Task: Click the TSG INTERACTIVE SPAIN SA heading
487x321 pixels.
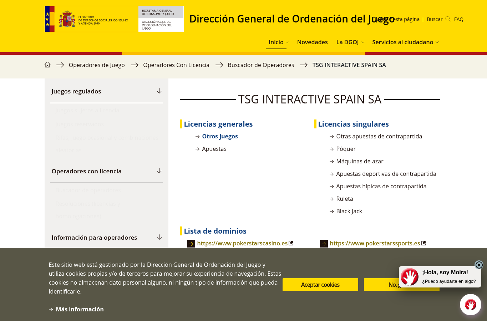Action: tap(310, 99)
